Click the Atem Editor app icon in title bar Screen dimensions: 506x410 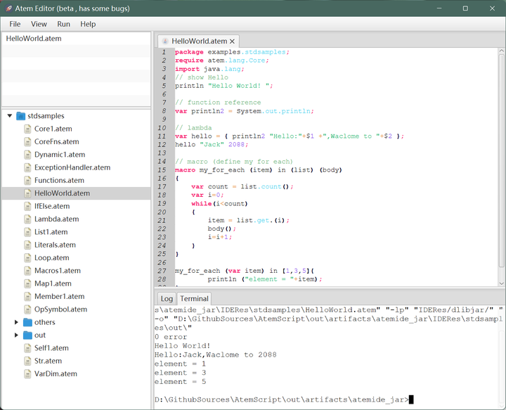(x=8, y=8)
